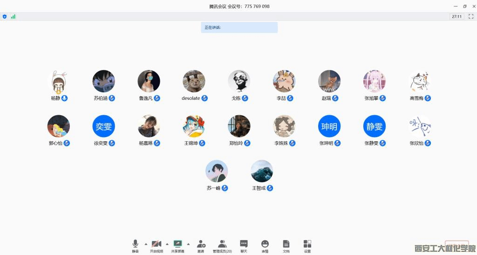Toggle the microphone Mute (静音) button

135,245
